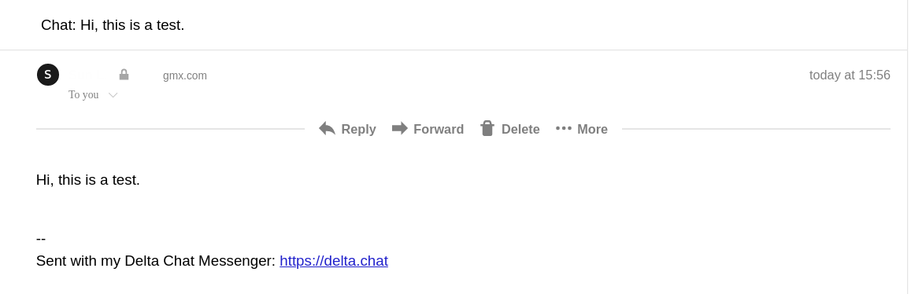Click the gmx.com sender address

tap(185, 76)
